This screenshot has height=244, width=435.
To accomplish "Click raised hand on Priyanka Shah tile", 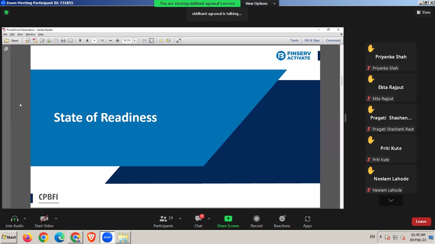I will pyautogui.click(x=371, y=48).
